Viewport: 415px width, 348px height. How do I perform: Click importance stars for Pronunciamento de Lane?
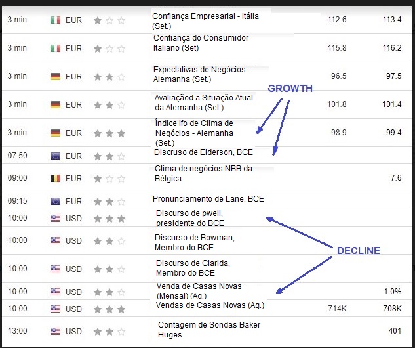109,202
